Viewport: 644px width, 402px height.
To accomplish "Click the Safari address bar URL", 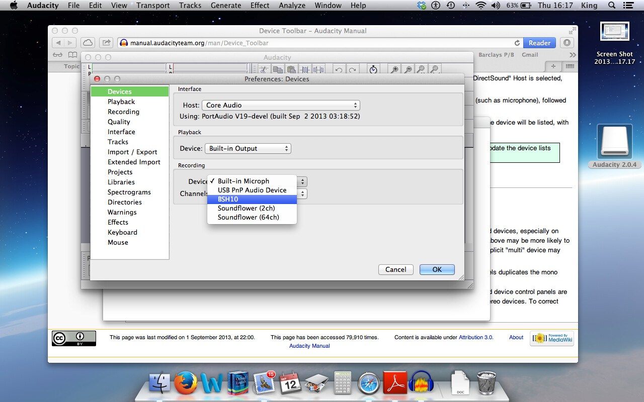I will coord(199,43).
